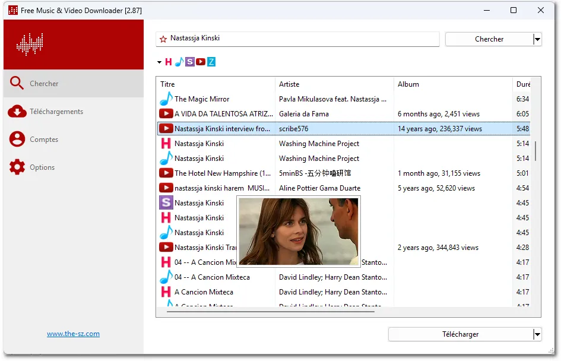Open the www.the-sz.com link
Image resolution: width=561 pixels, height=361 pixels.
[74, 334]
